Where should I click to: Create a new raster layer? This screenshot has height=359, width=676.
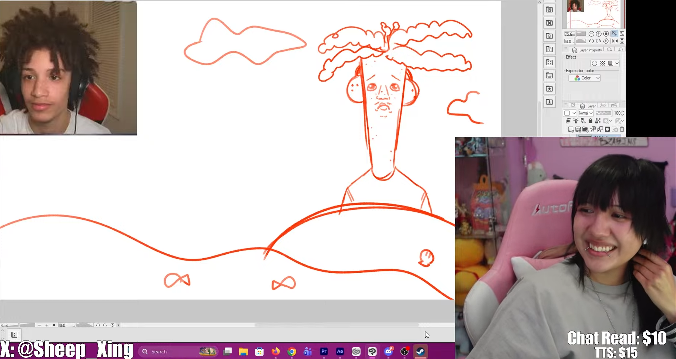(x=570, y=129)
